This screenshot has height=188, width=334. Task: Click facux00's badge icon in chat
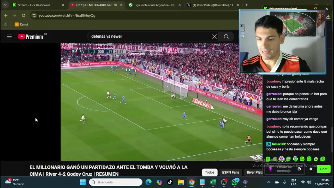click(269, 144)
